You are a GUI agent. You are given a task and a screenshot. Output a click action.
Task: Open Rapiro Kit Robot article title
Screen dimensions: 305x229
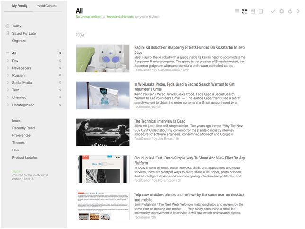point(189,50)
